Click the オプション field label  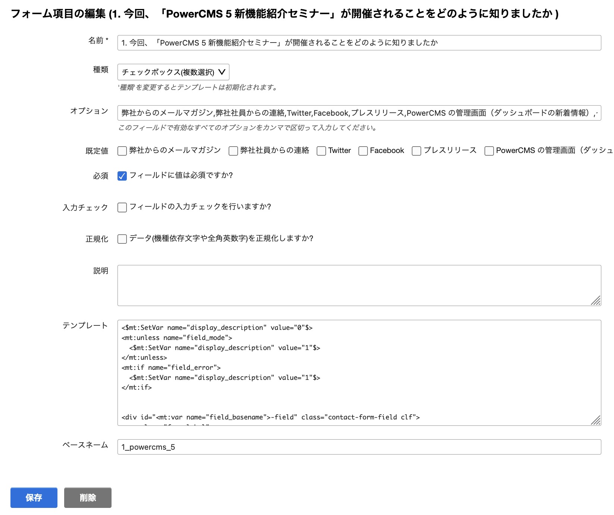pyautogui.click(x=89, y=111)
